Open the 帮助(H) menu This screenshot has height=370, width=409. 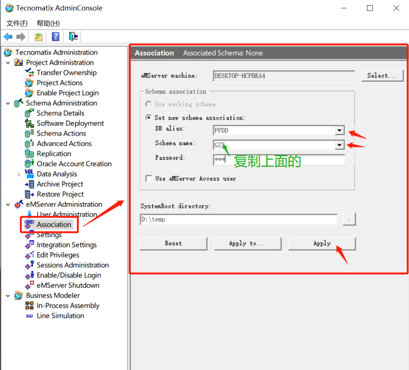pyautogui.click(x=48, y=23)
